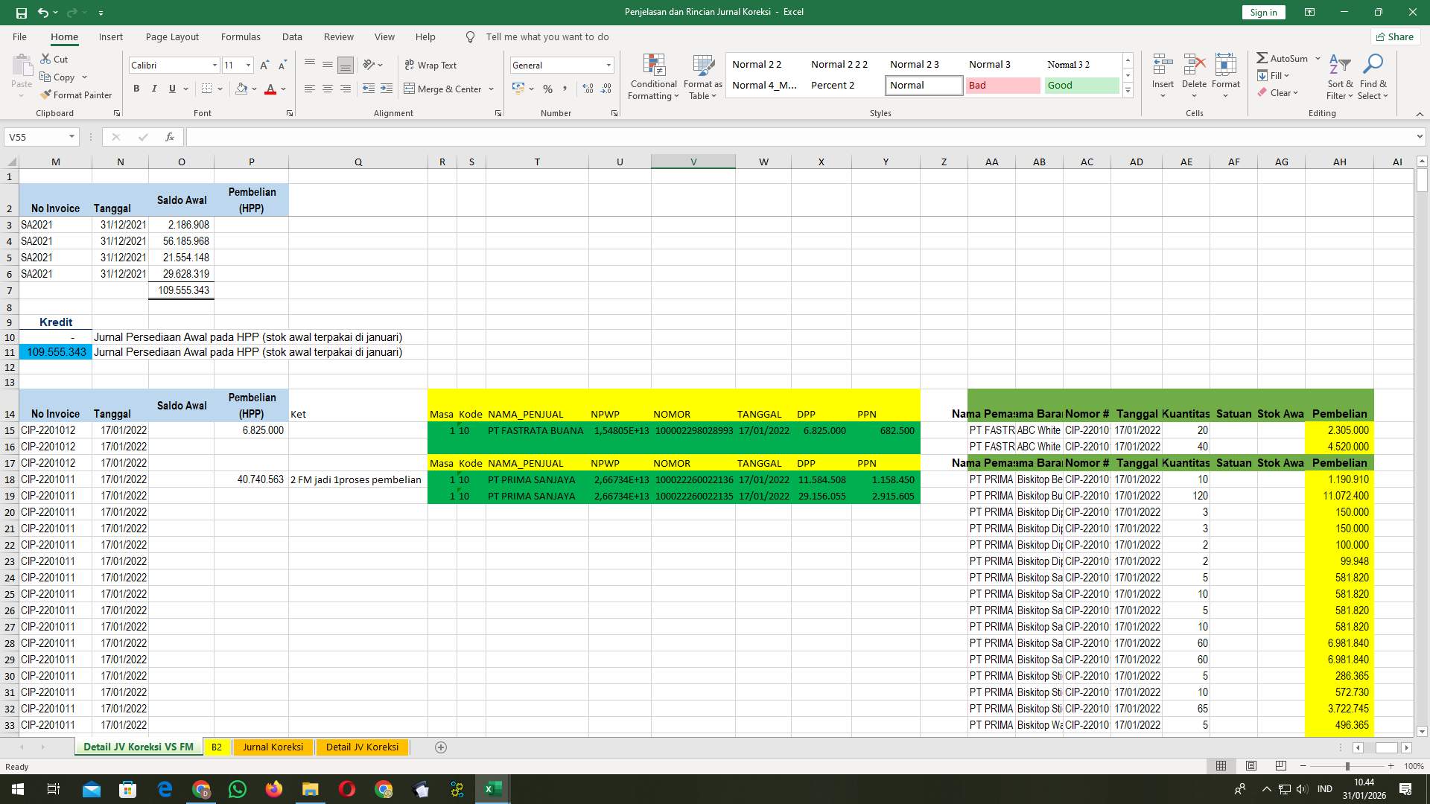The height and width of the screenshot is (804, 1430).
Task: Click the Name Box showing V55
Action: pos(37,137)
